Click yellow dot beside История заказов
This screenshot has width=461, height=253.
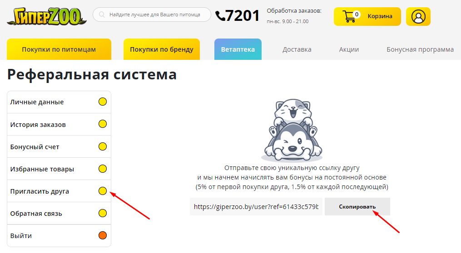click(x=103, y=124)
